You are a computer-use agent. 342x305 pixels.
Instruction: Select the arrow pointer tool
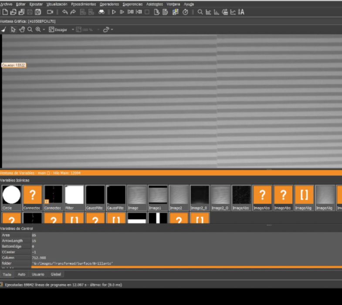(13, 30)
